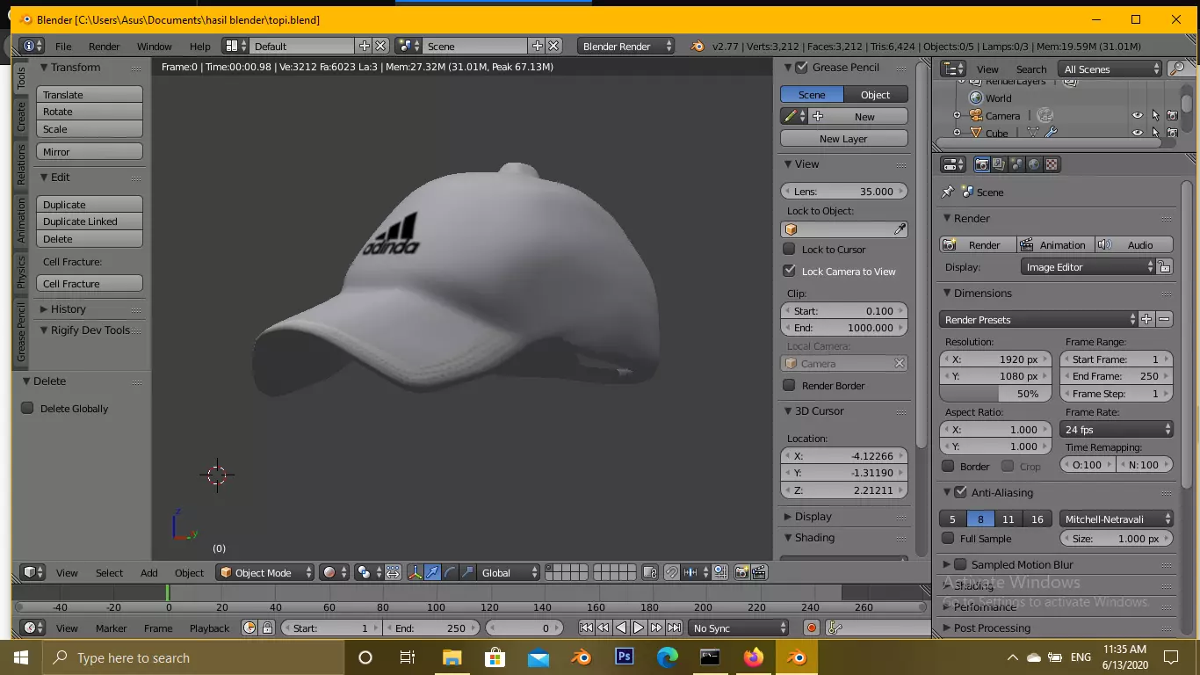
Task: Toggle the Camera renderability camera icon
Action: click(x=1173, y=115)
